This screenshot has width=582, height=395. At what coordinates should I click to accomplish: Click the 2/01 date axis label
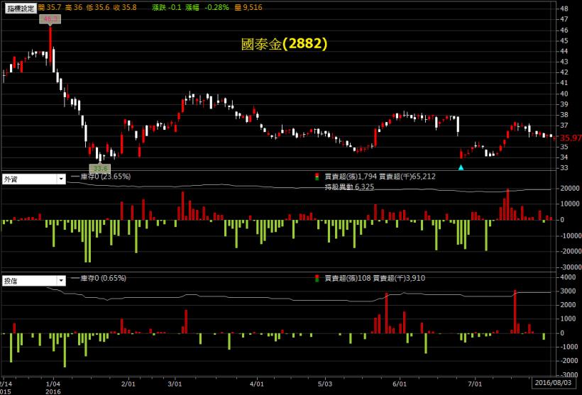click(128, 384)
